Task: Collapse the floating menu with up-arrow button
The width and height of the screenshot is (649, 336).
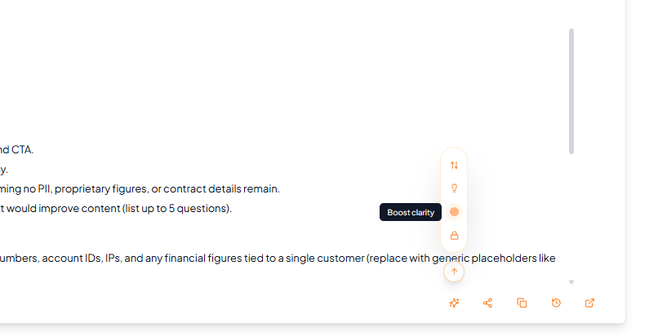Action: [454, 272]
